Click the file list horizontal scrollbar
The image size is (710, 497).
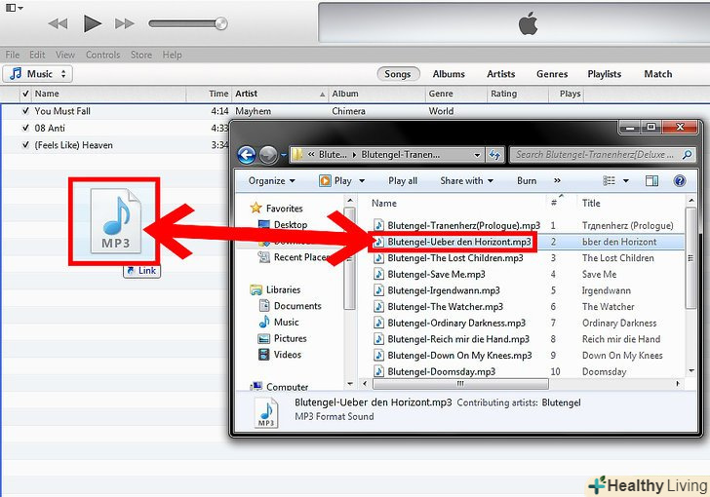460,384
